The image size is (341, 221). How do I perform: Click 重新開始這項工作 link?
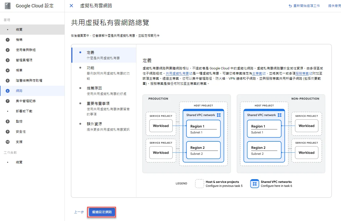[307, 6]
